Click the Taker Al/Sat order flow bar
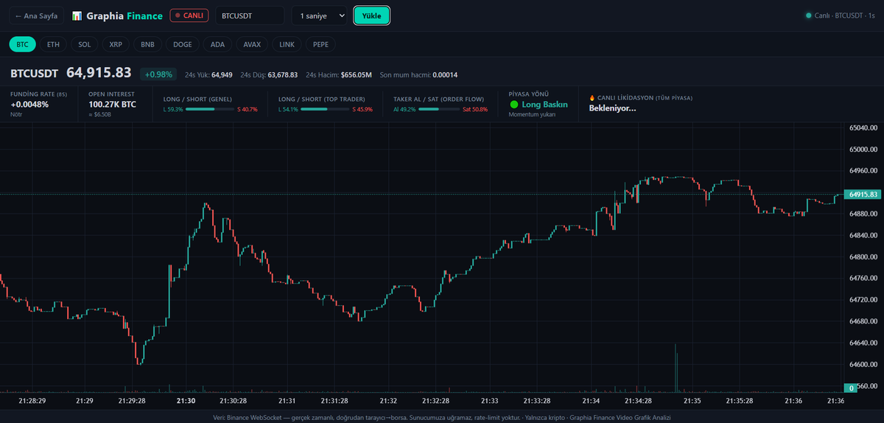Viewport: 884px width, 423px height. 439,109
